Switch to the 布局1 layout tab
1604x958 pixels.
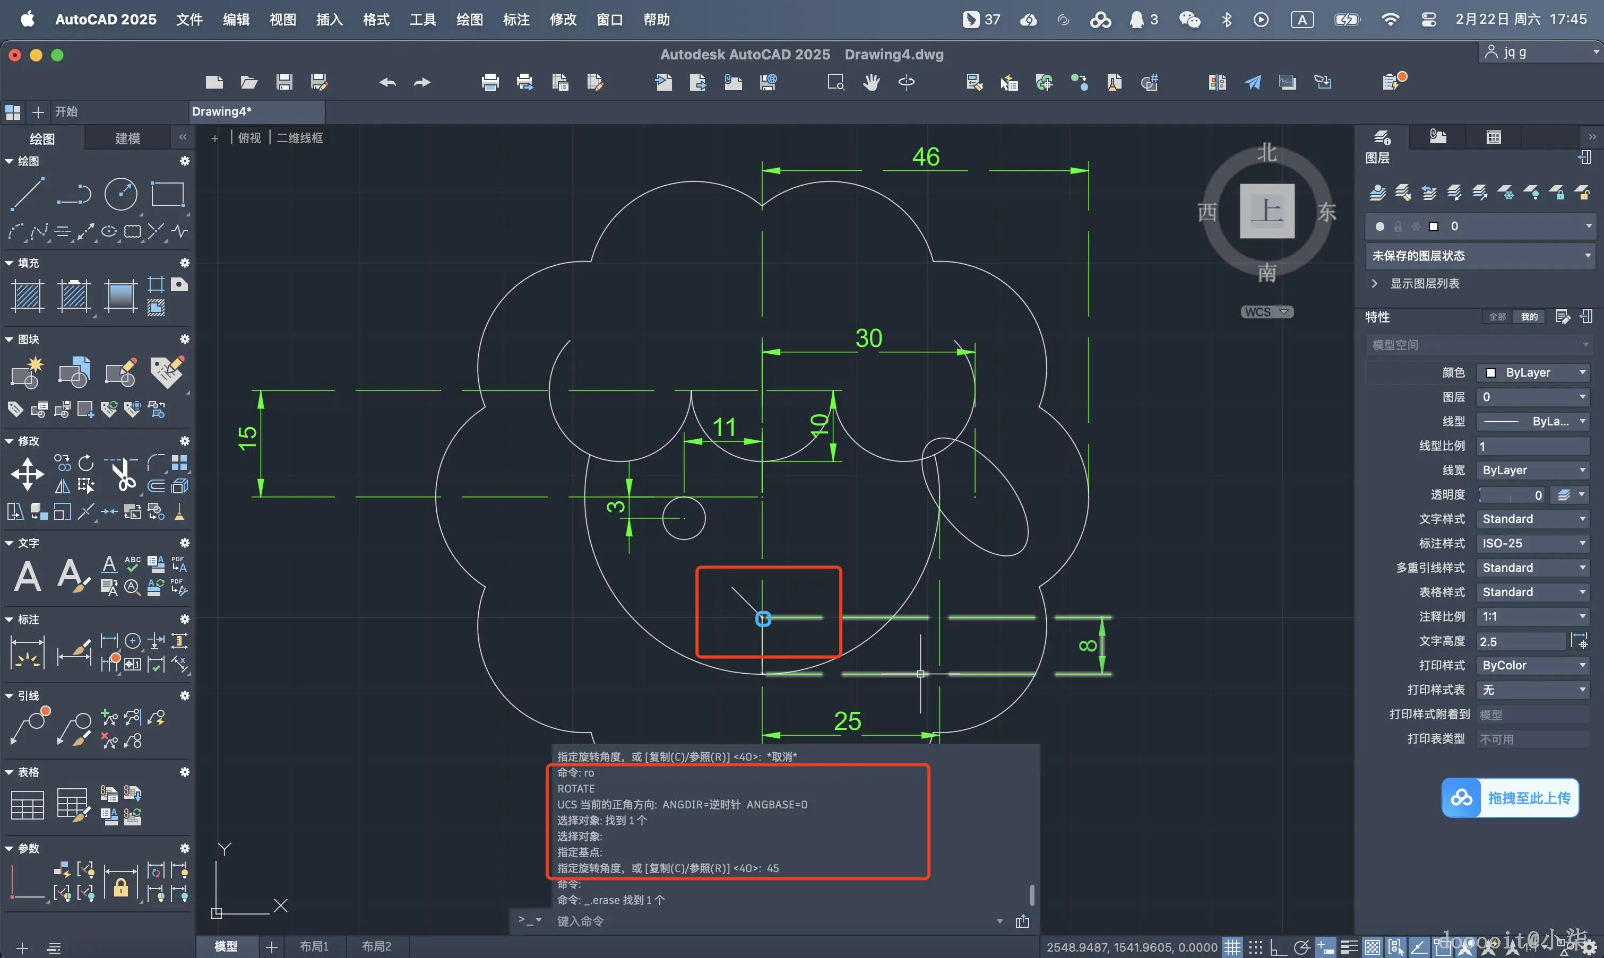314,946
